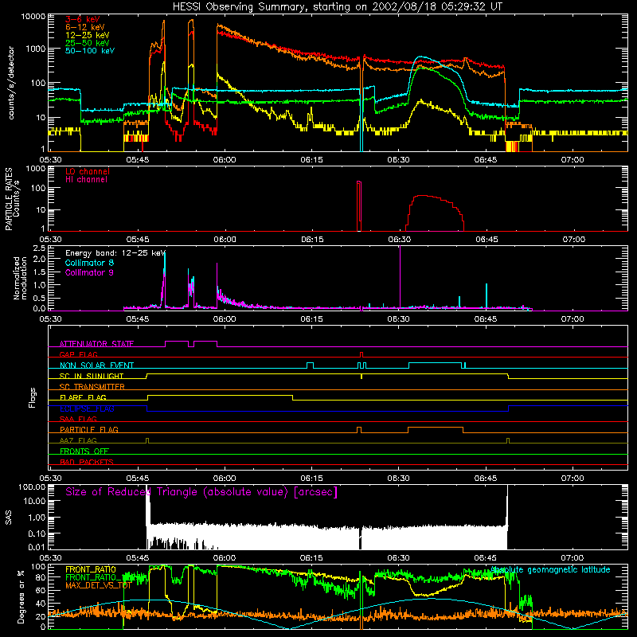Click the FLARE_FLAG label
This screenshot has height=637, width=637.
pos(83,397)
